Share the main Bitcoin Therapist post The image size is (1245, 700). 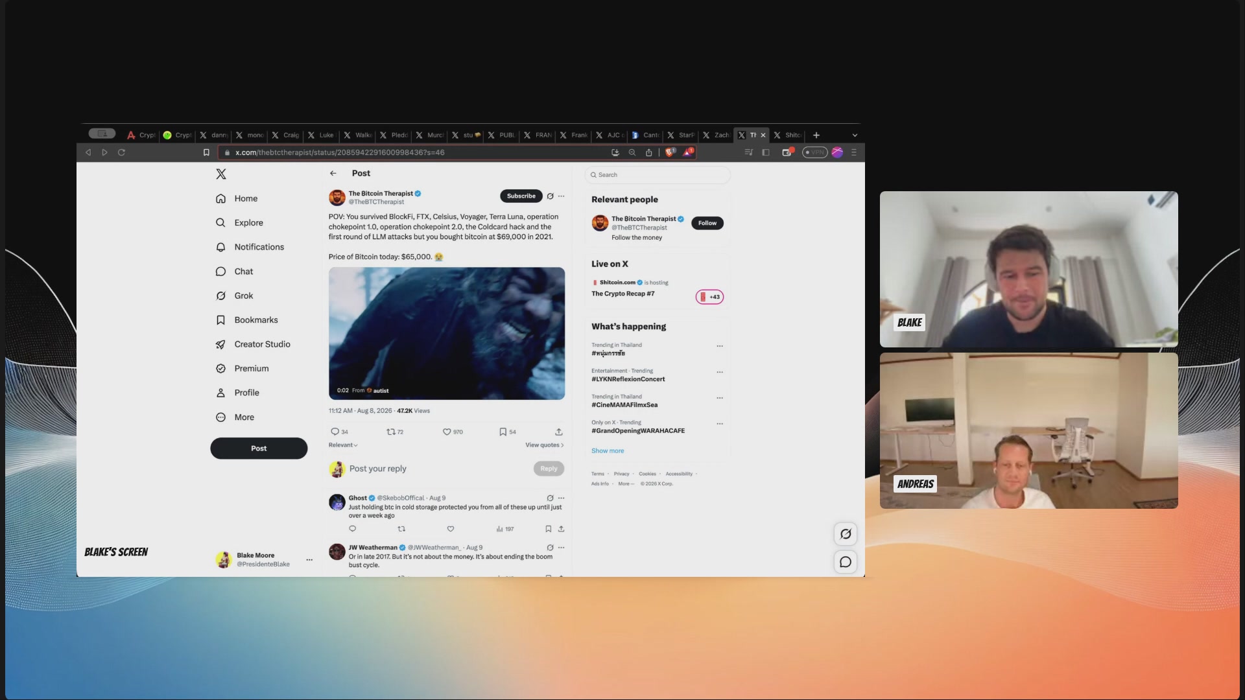[x=559, y=432]
